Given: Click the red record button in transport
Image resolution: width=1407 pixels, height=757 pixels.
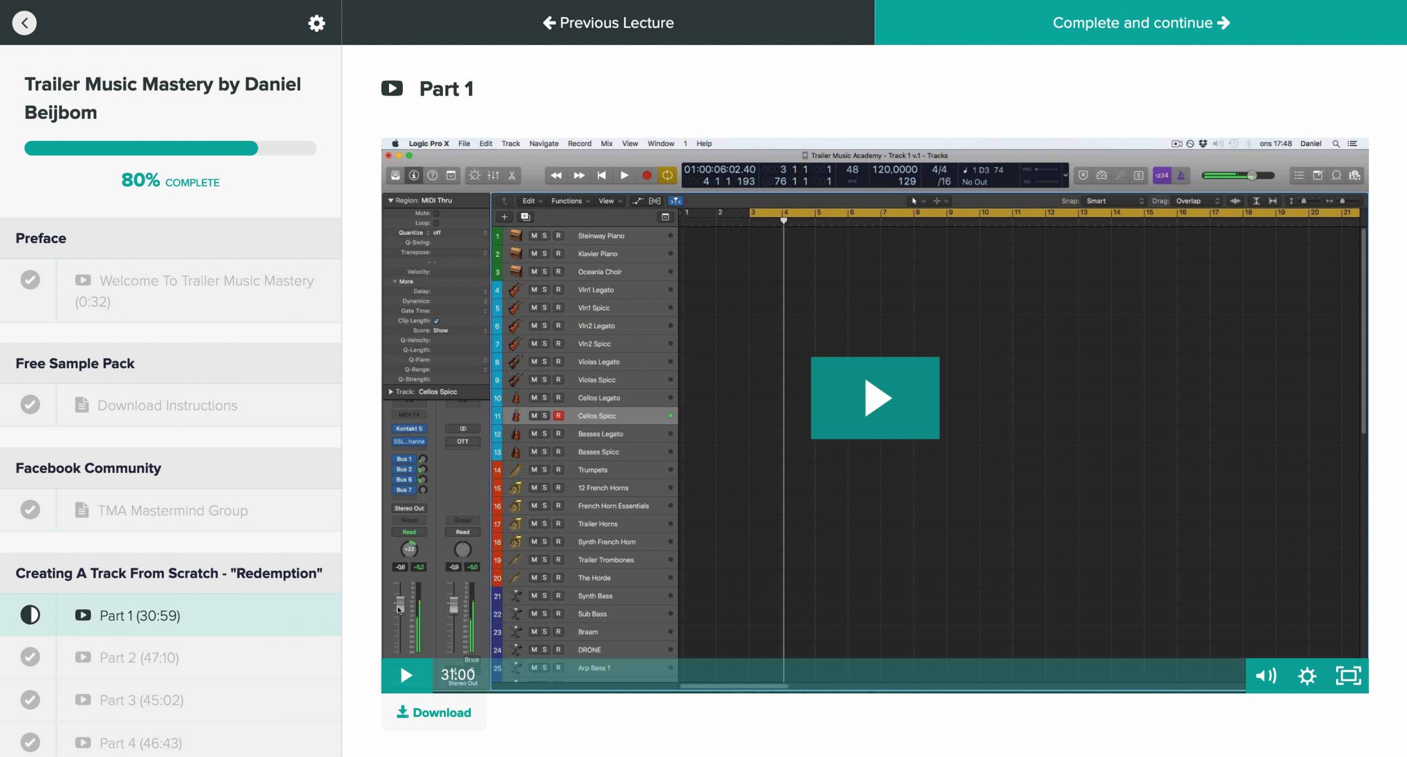Looking at the screenshot, I should (646, 175).
